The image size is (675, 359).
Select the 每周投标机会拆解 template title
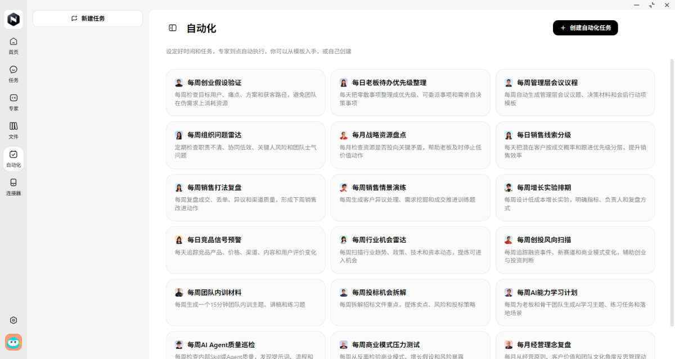pyautogui.click(x=379, y=293)
